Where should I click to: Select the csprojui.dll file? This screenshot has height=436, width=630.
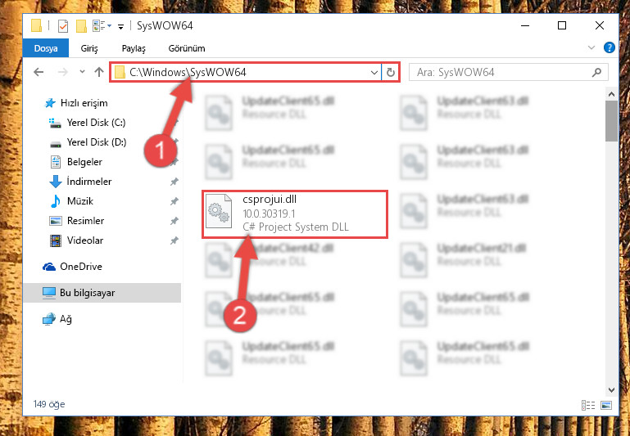294,214
